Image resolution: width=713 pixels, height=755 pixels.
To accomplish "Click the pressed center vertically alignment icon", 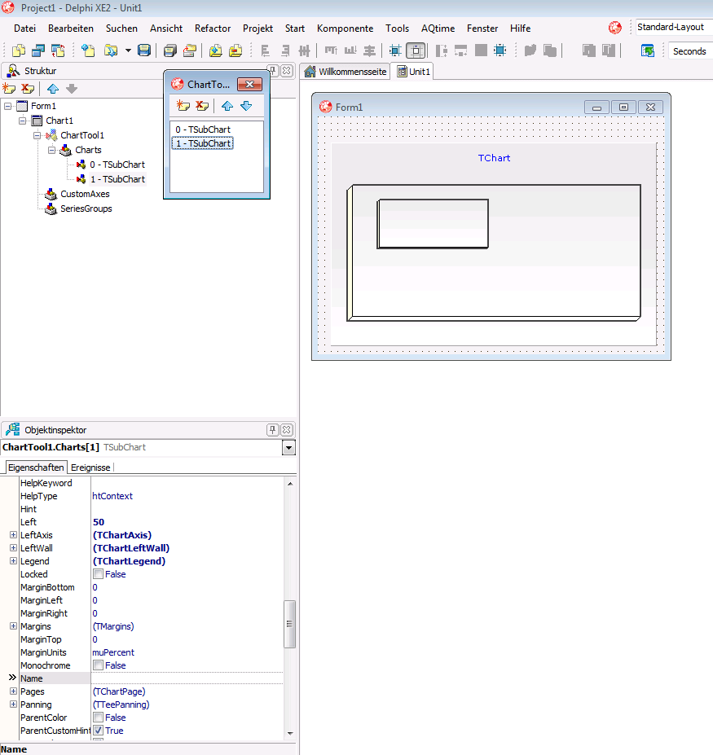I will 416,50.
